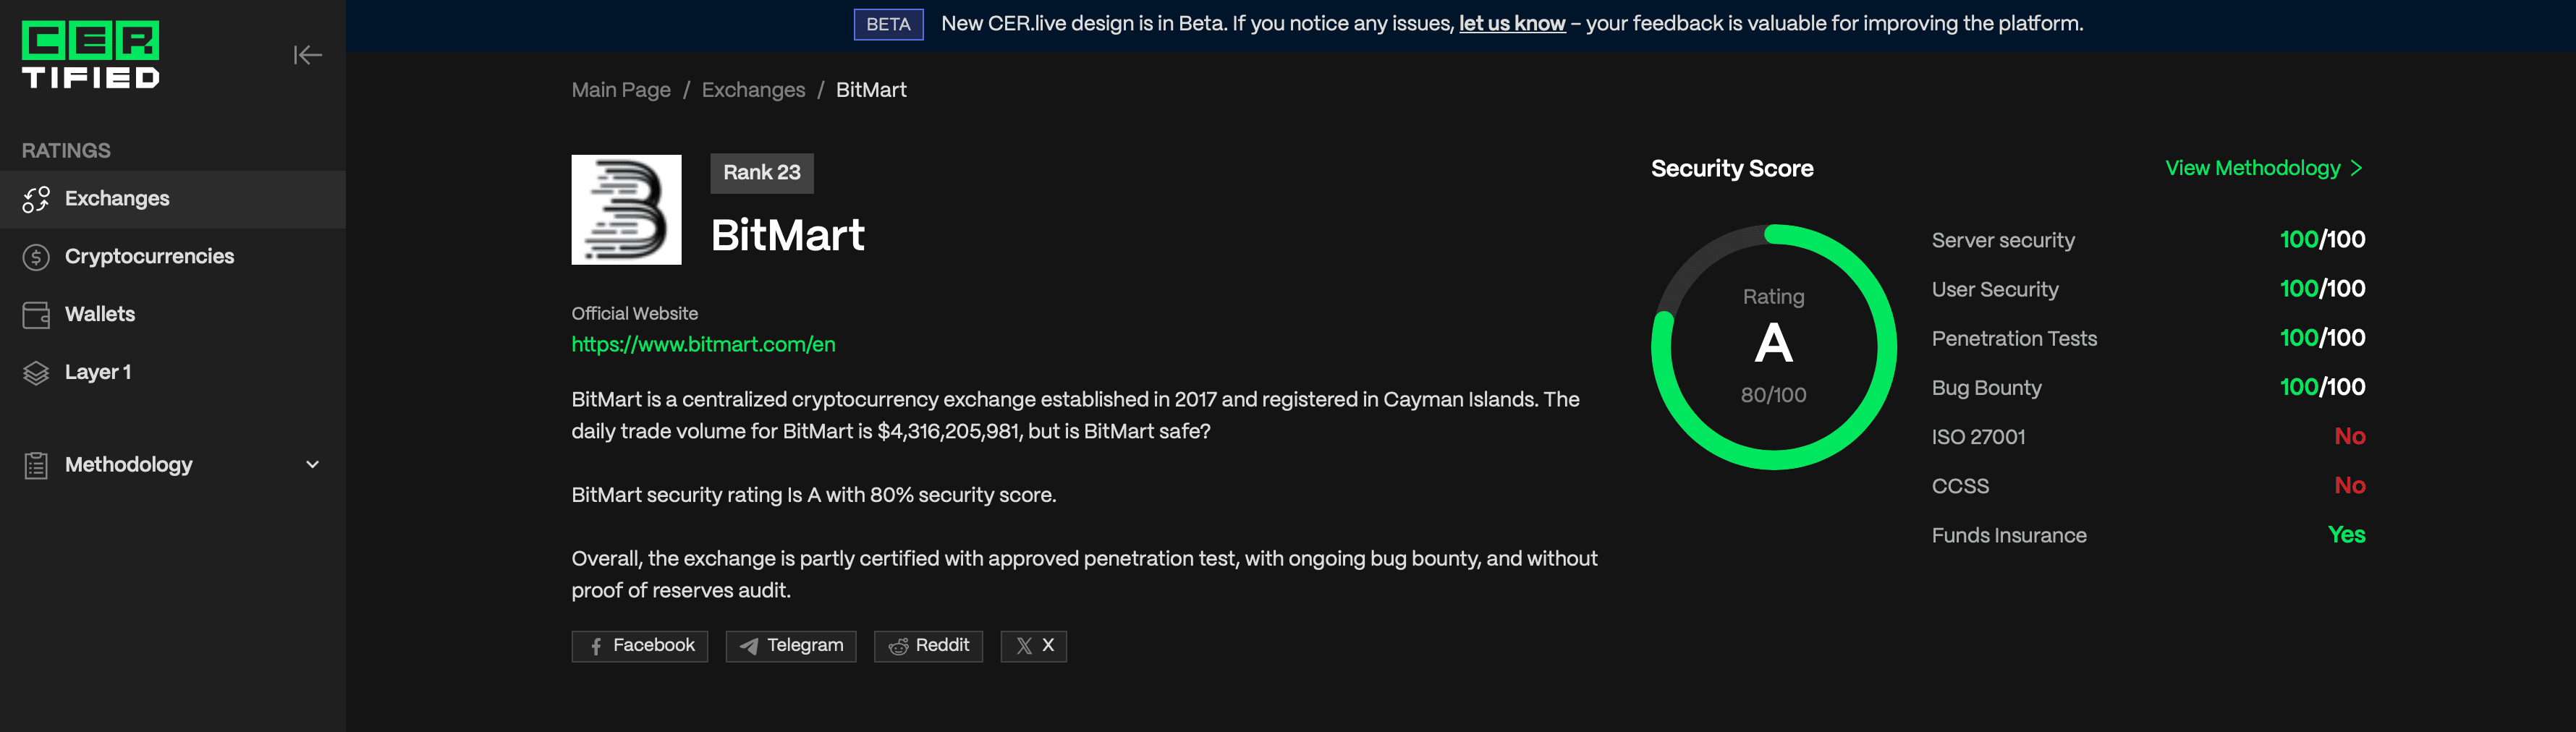The width and height of the screenshot is (2576, 732).
Task: Share on Reddit
Action: (x=928, y=646)
